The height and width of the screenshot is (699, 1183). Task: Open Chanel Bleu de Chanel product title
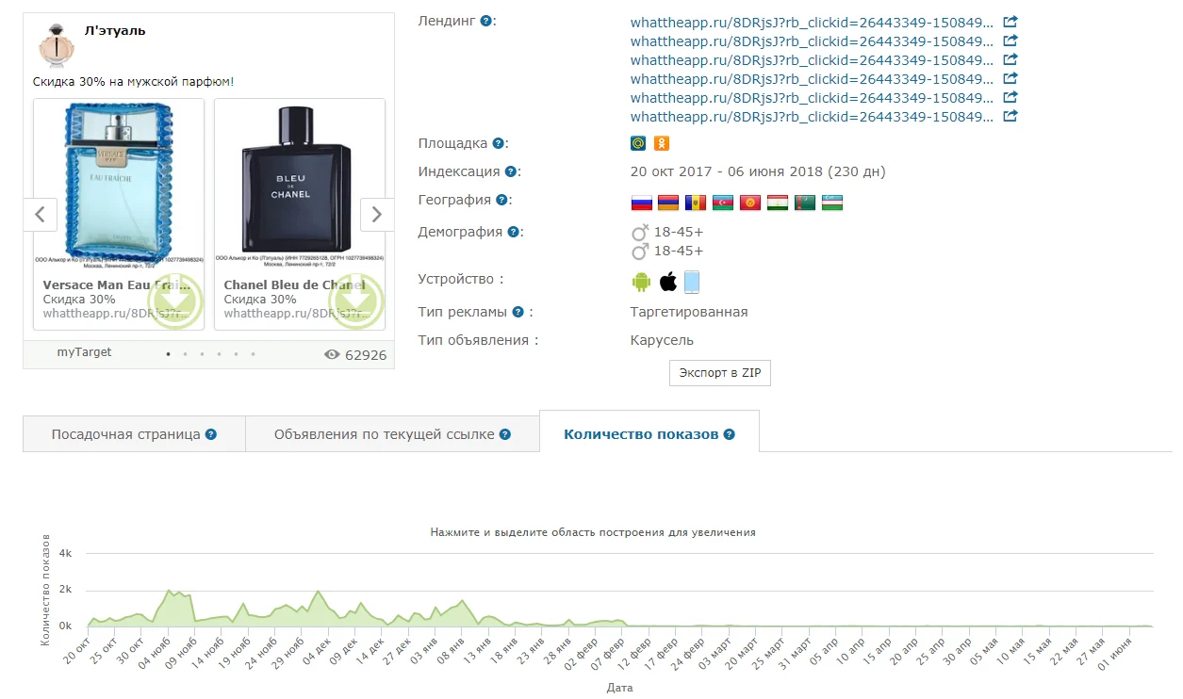tap(294, 284)
